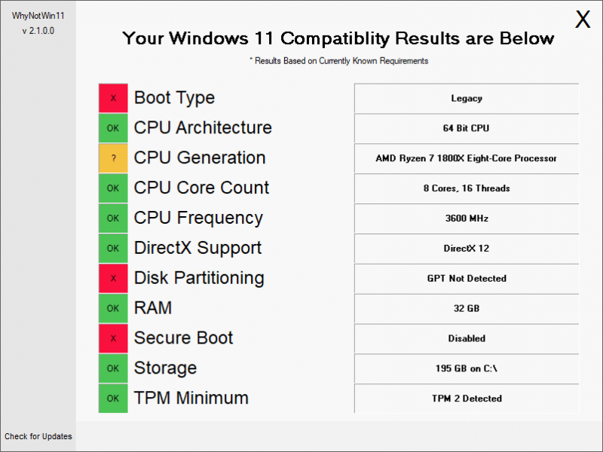The height and width of the screenshot is (452, 603).
Task: Select the green OK icon for CPU Architecture
Action: [113, 128]
